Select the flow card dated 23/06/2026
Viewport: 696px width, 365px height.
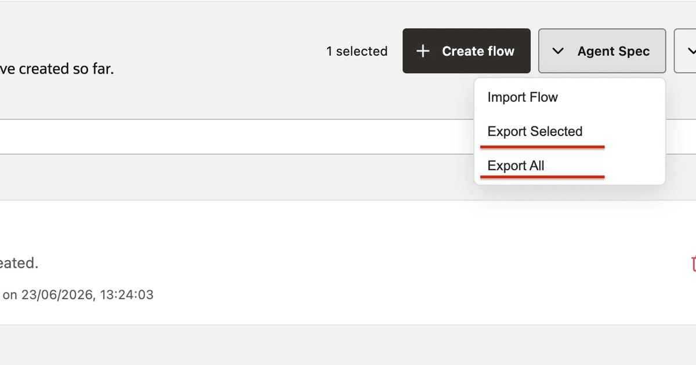click(348, 262)
